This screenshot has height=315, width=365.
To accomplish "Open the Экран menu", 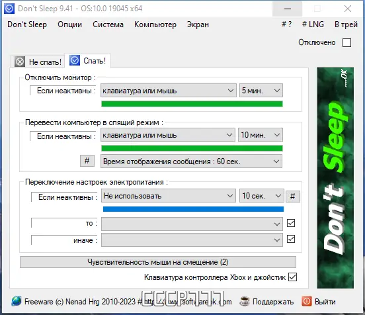I will coord(198,24).
